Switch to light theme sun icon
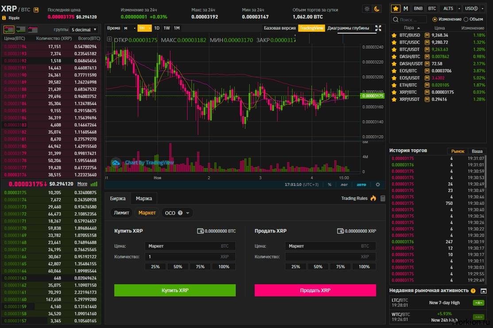This screenshot has height=328, width=493. pyautogui.click(x=367, y=9)
